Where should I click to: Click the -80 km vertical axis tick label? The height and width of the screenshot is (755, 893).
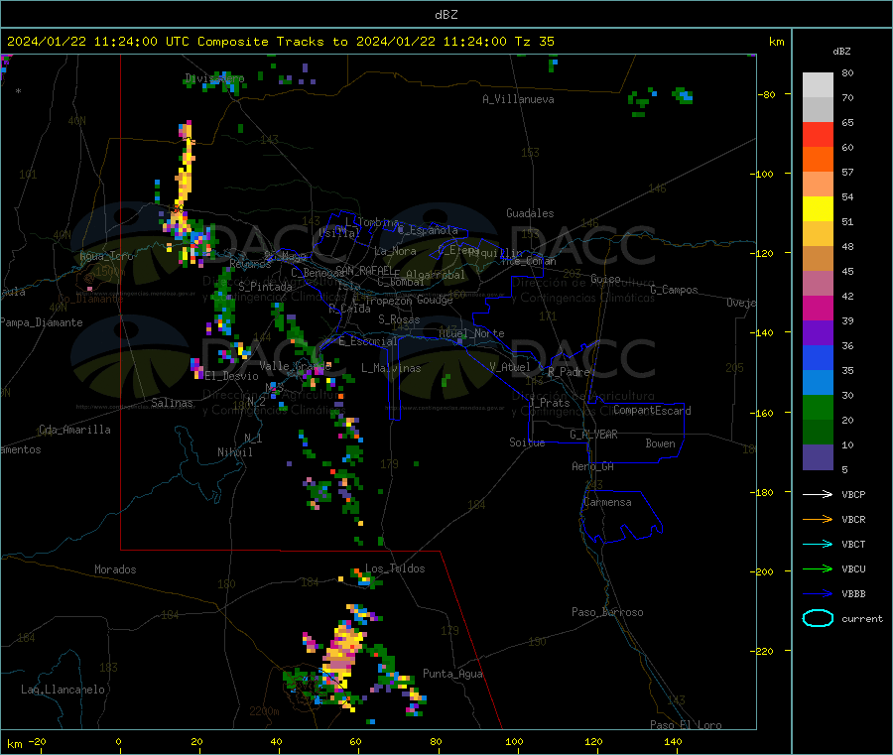[x=766, y=94]
